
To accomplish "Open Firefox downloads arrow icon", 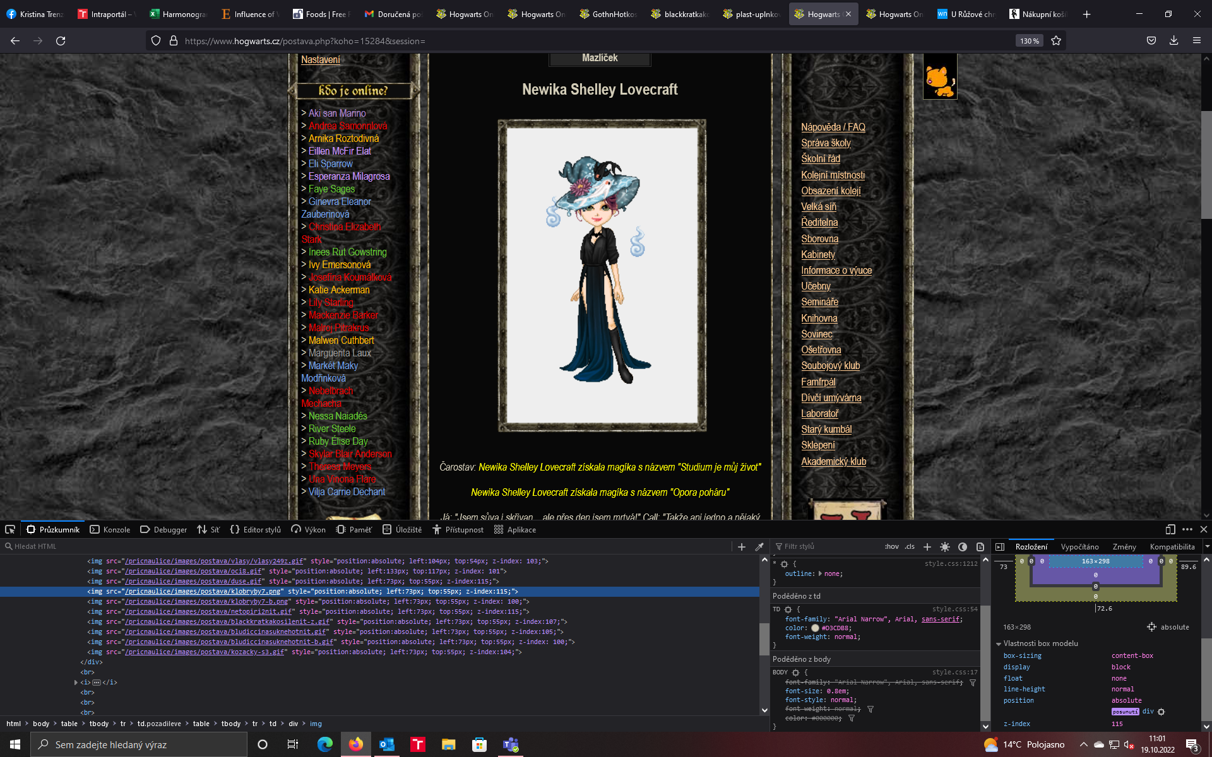I will (1173, 41).
